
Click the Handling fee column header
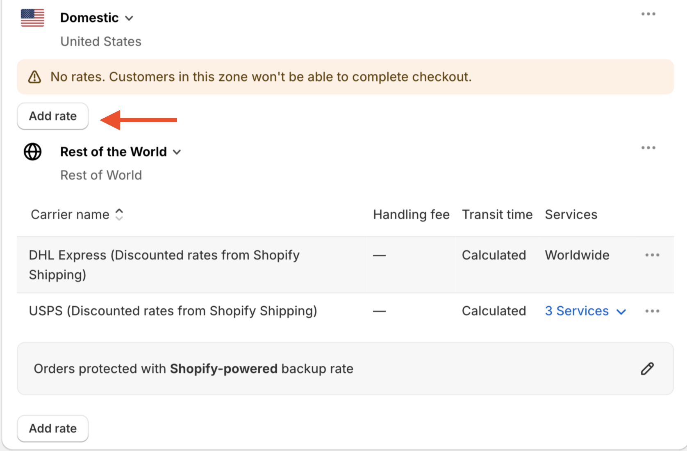411,214
